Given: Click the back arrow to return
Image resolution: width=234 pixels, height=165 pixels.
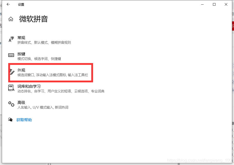Looking at the screenshot, I should (8, 4).
